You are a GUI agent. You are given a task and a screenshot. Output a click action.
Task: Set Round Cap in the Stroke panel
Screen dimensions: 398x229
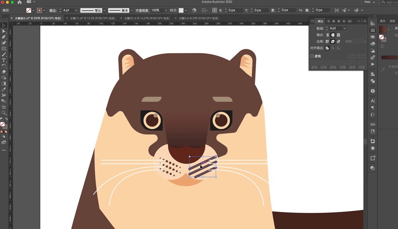(x=333, y=35)
